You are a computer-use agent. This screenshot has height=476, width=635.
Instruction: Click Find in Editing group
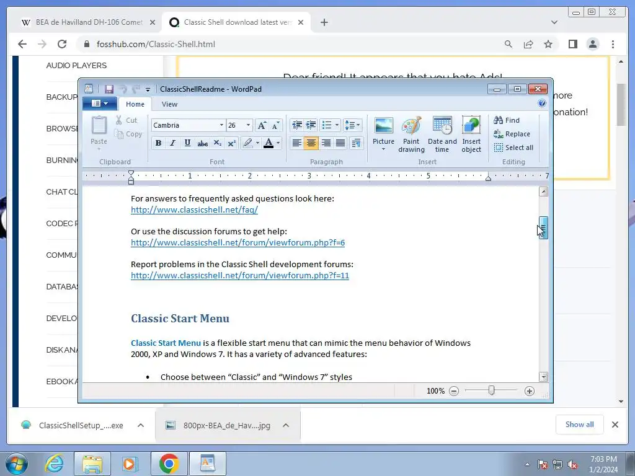coord(507,120)
